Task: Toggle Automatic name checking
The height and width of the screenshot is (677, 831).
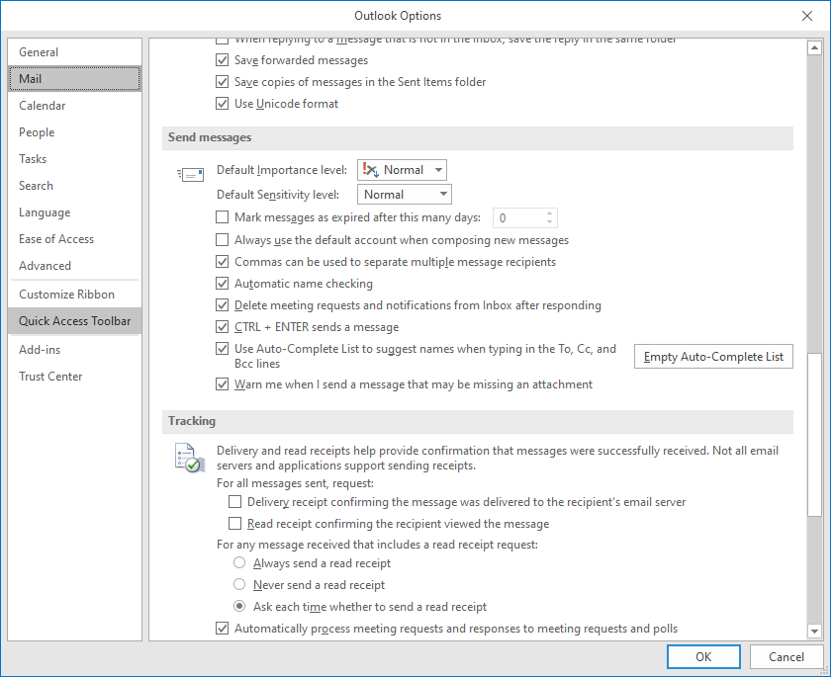Action: pyautogui.click(x=223, y=283)
